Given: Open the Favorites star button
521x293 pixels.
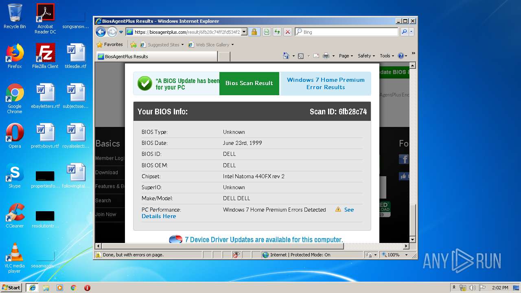Looking at the screenshot, I should [x=110, y=44].
